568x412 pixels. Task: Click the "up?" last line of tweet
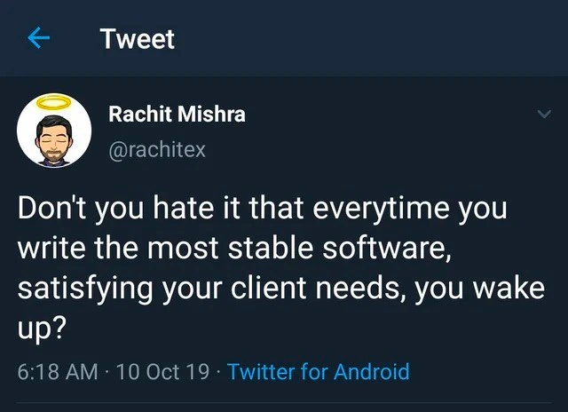[x=42, y=329]
